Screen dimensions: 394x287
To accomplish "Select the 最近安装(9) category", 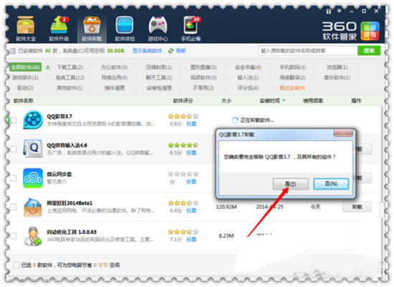I will point(292,88).
